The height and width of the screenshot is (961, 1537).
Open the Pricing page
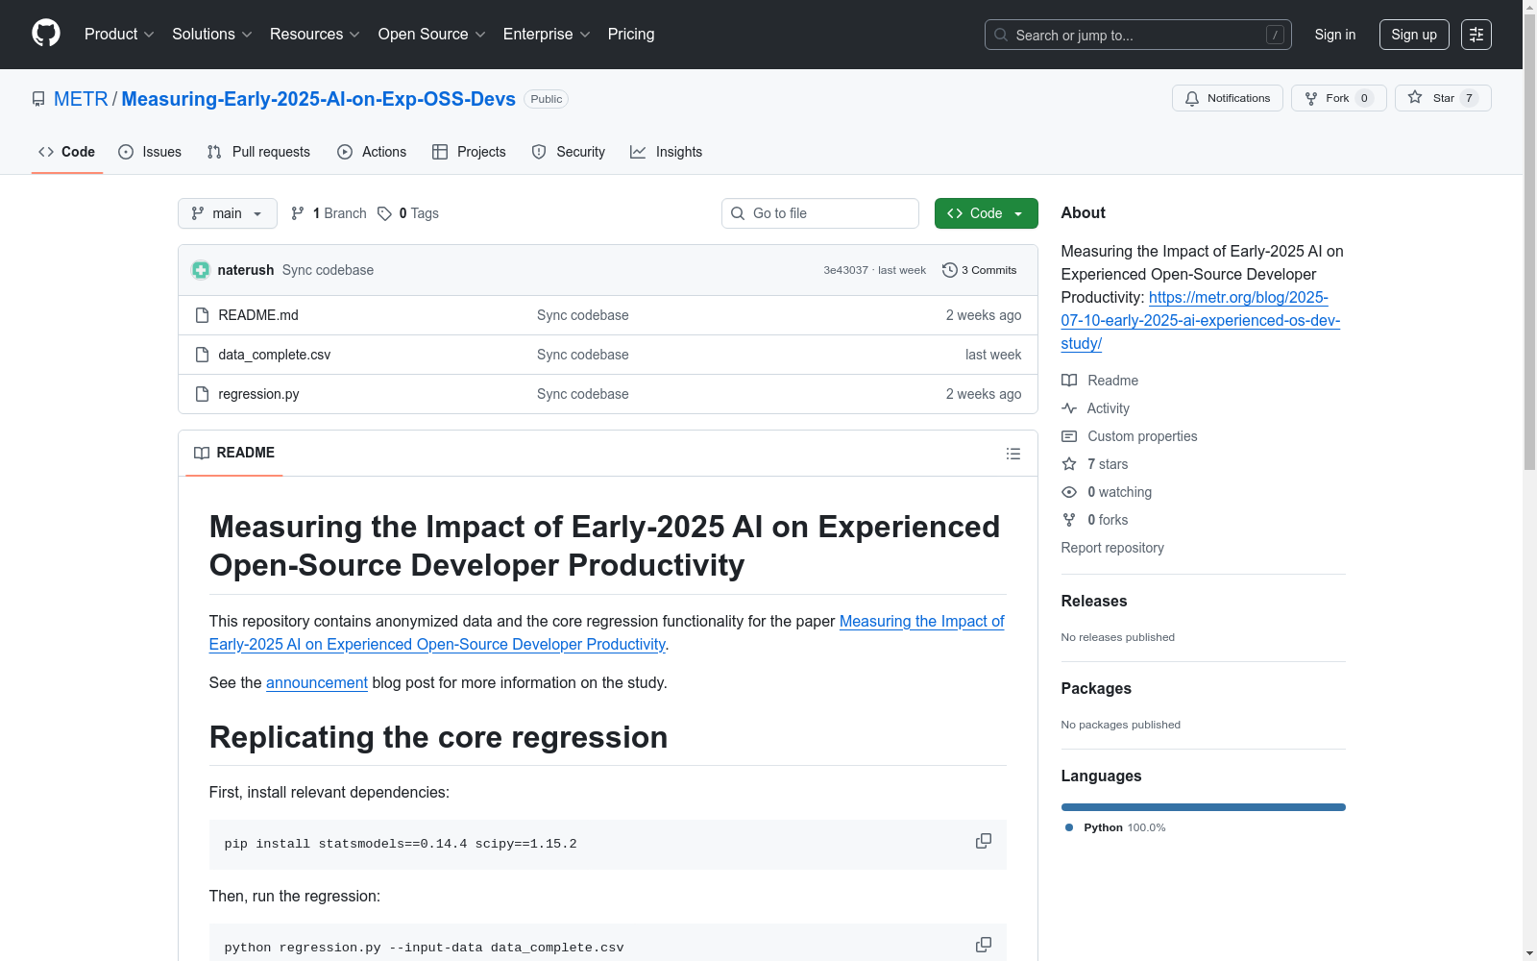tap(631, 35)
